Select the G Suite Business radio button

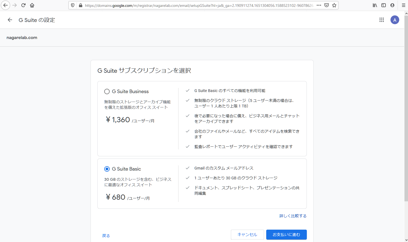tap(107, 91)
